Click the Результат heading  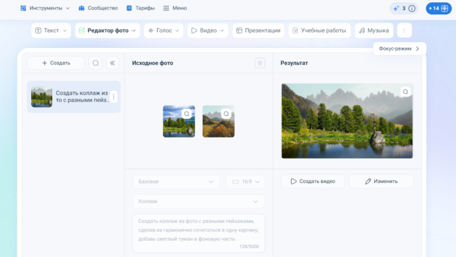tap(294, 63)
